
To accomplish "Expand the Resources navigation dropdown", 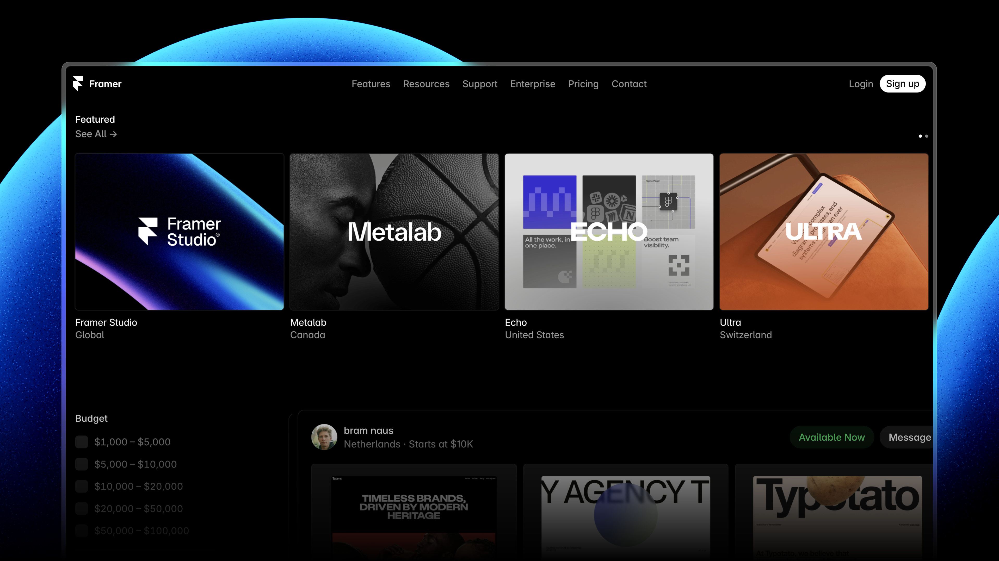I will (426, 84).
